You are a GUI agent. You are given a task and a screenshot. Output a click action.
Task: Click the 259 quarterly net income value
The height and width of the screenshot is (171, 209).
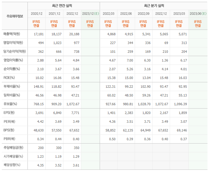(130, 52)
